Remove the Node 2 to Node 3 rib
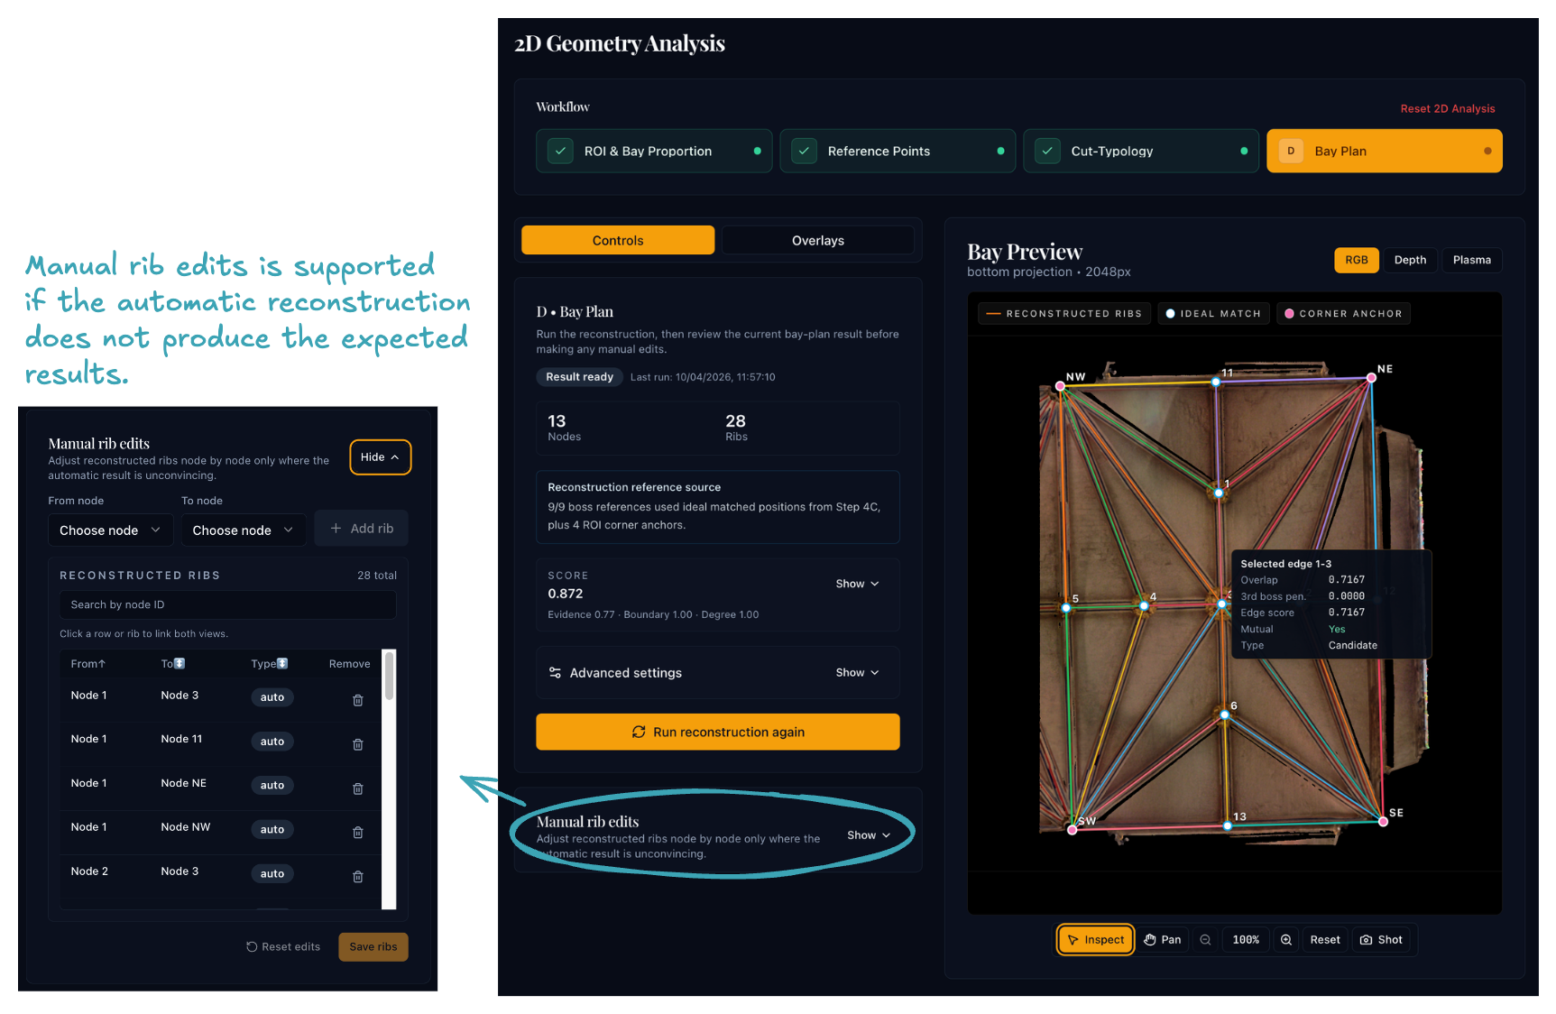 [x=358, y=876]
